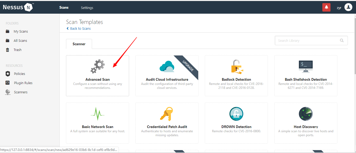
Task: Click the zyr username
Action: 339,8
